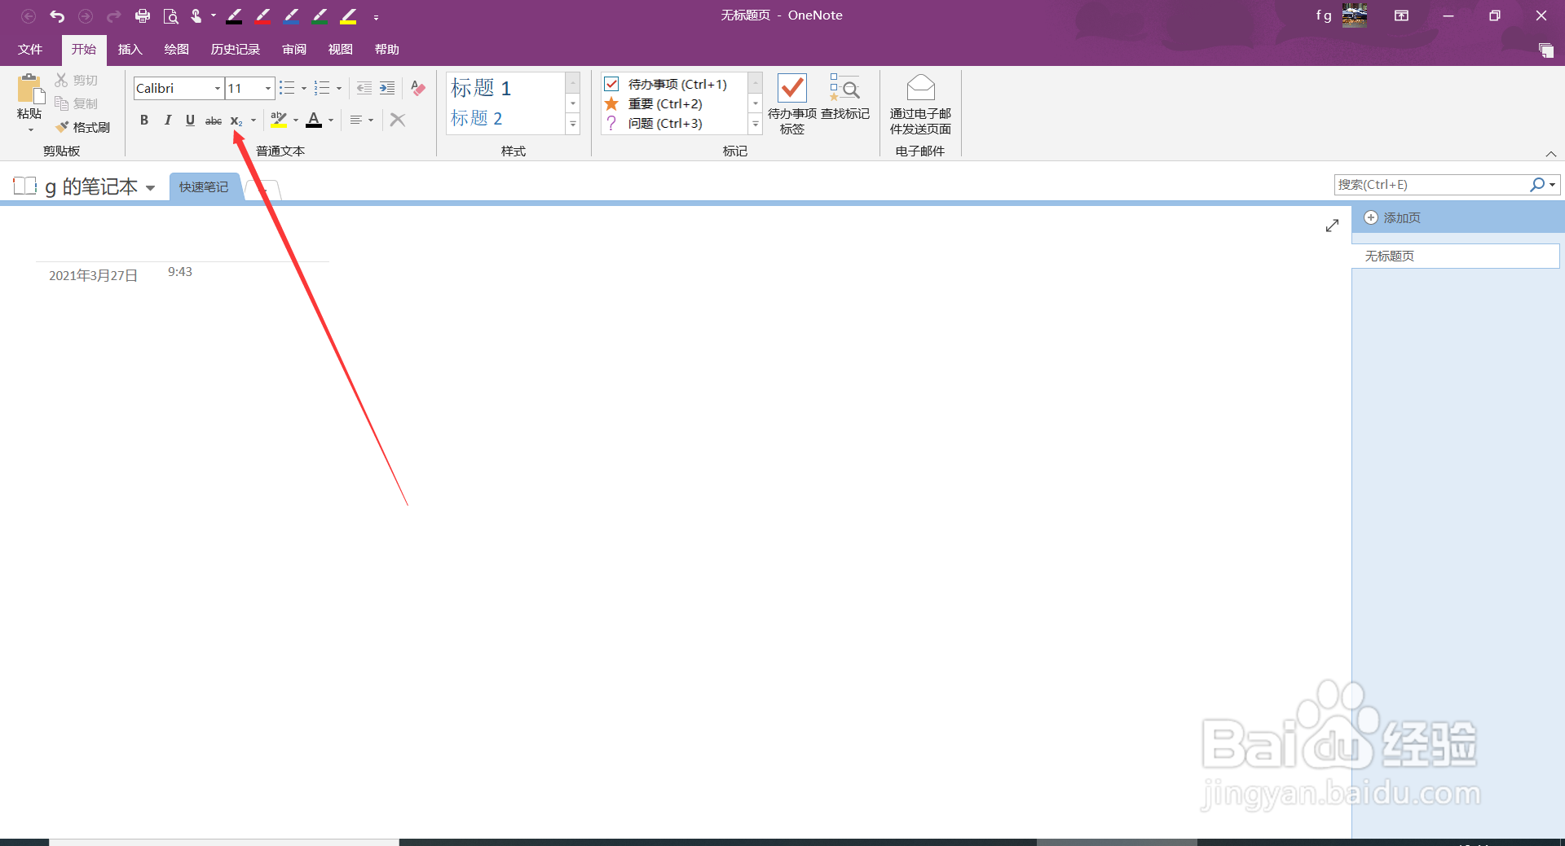1565x846 pixels.
Task: Click the Undo arrow in quick access toolbar
Action: 57,15
